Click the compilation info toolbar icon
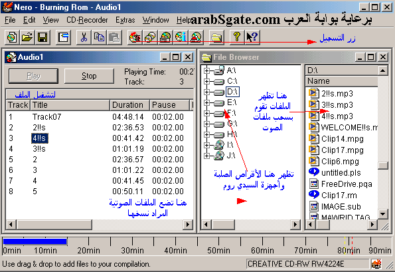 point(63,38)
